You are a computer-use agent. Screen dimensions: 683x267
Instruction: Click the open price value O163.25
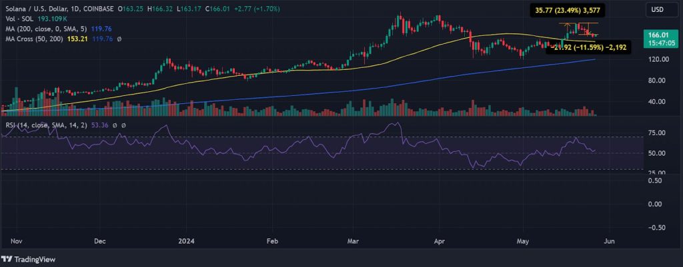(132, 9)
